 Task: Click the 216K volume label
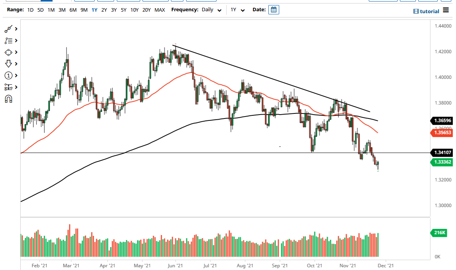tap(439, 233)
